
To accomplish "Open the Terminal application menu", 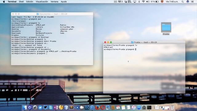I will pos(12,2).
